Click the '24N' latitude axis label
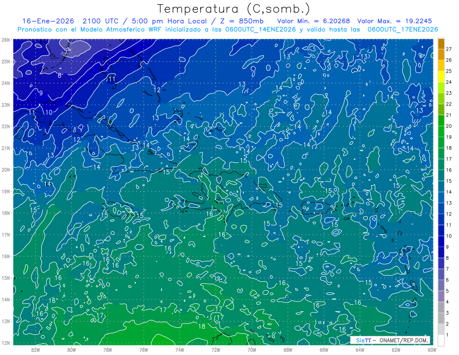Viewport: 459px width, 355px height. 5,83
